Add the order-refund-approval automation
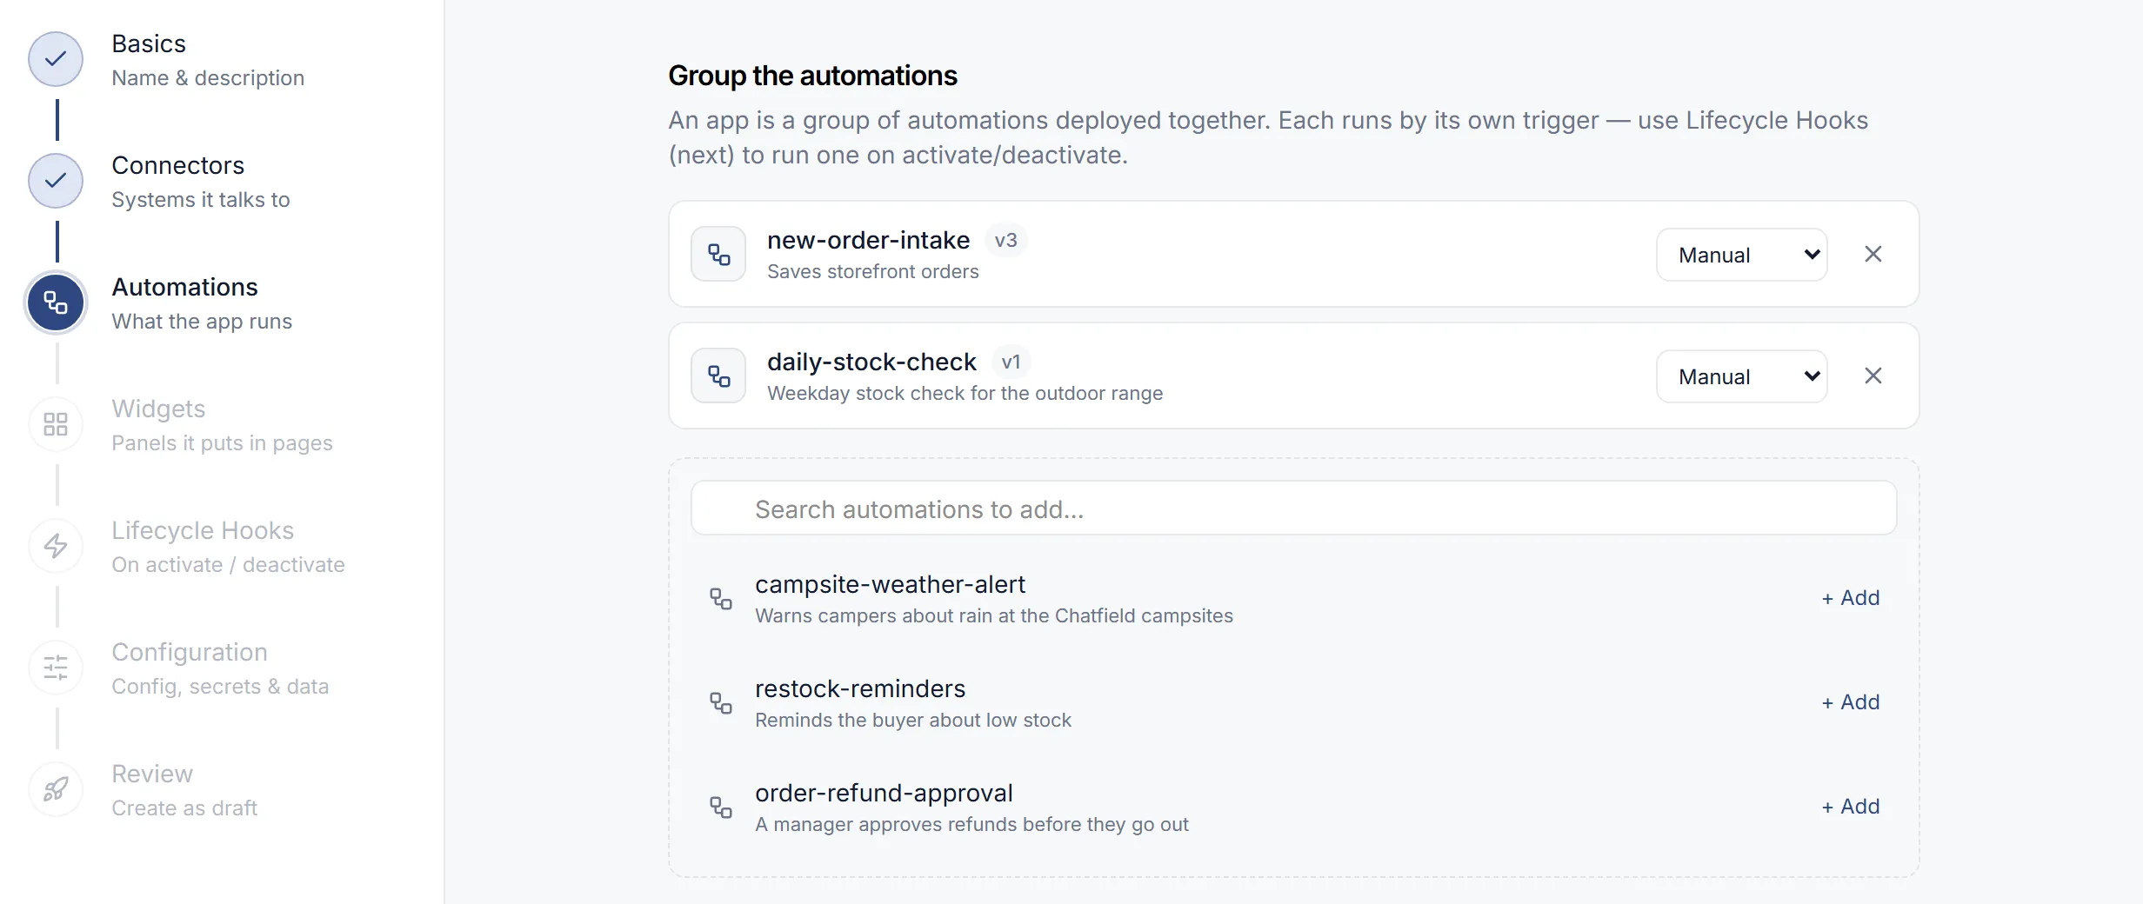 point(1851,807)
